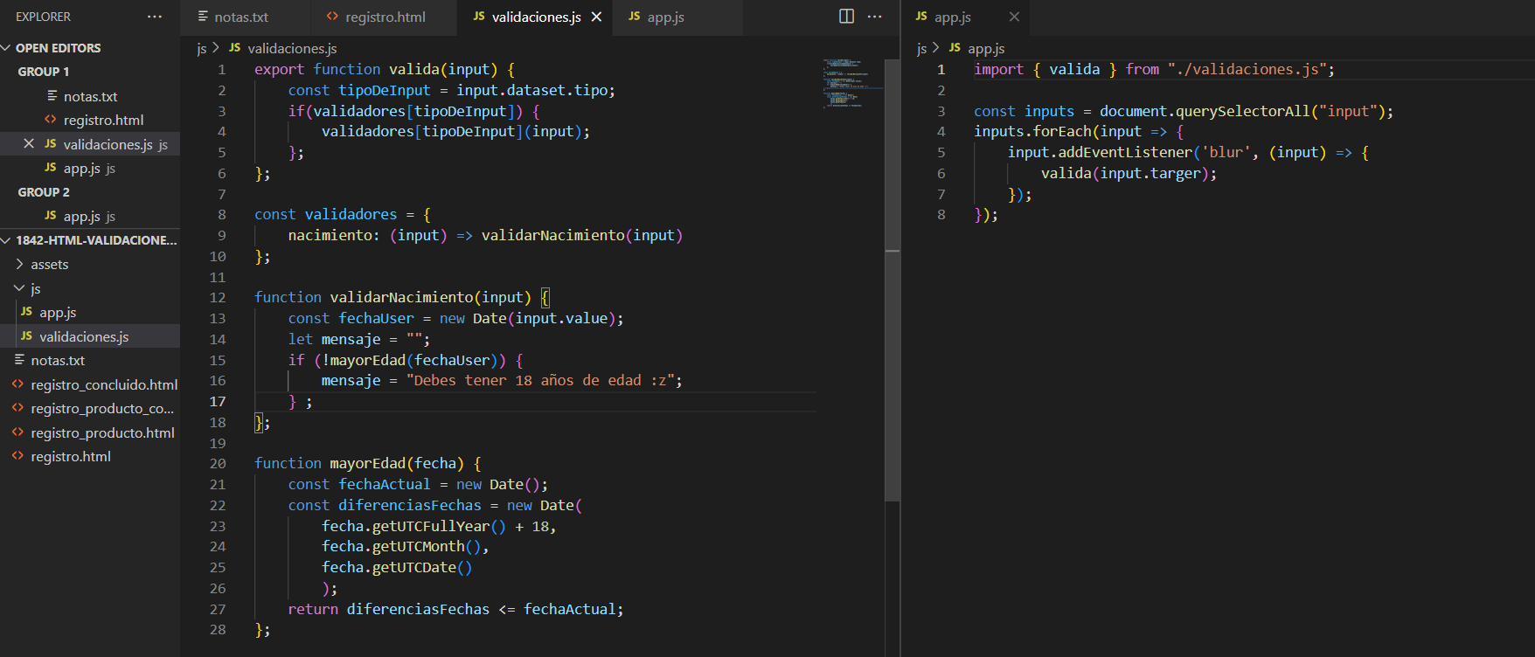The image size is (1535, 657).
Task: Click 'fecha.getUTCFullYear()' on line 23
Action: tap(413, 526)
